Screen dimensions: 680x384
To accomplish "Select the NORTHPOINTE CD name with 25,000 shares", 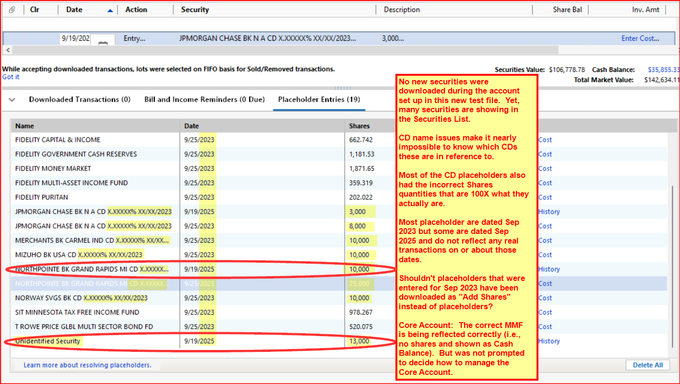I will click(92, 284).
